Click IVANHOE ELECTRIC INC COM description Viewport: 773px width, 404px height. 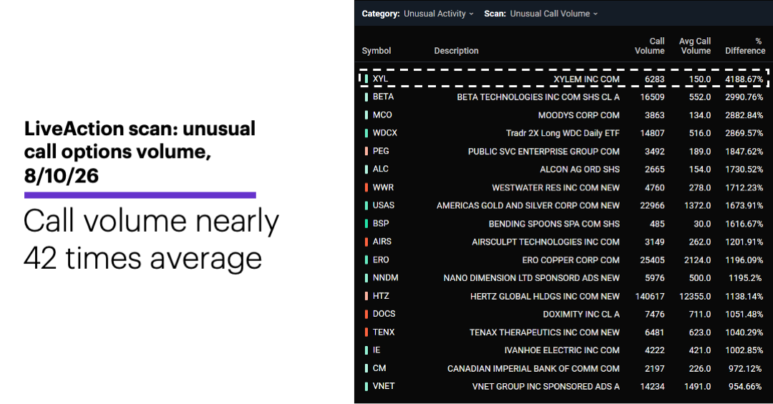point(562,350)
